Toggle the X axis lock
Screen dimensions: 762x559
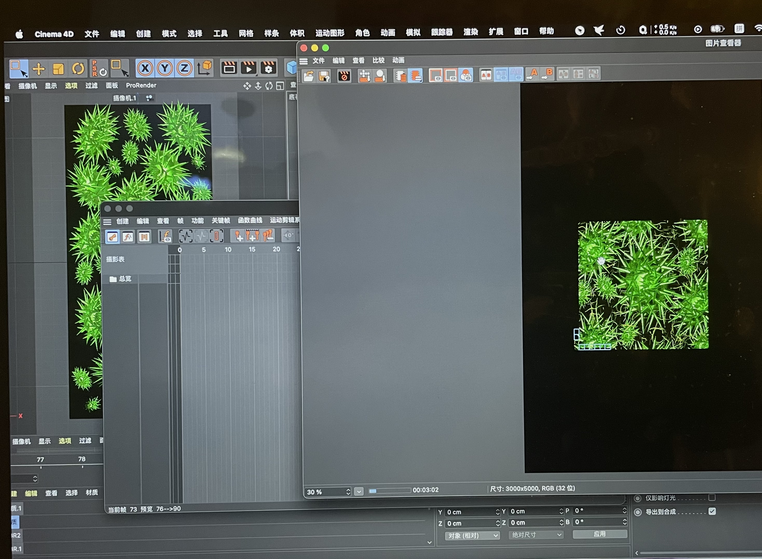tap(145, 68)
